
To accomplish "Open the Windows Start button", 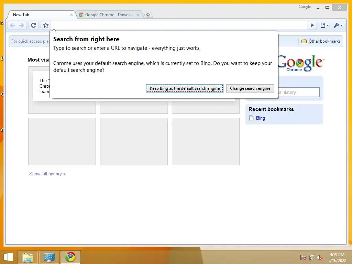I will coord(8,257).
